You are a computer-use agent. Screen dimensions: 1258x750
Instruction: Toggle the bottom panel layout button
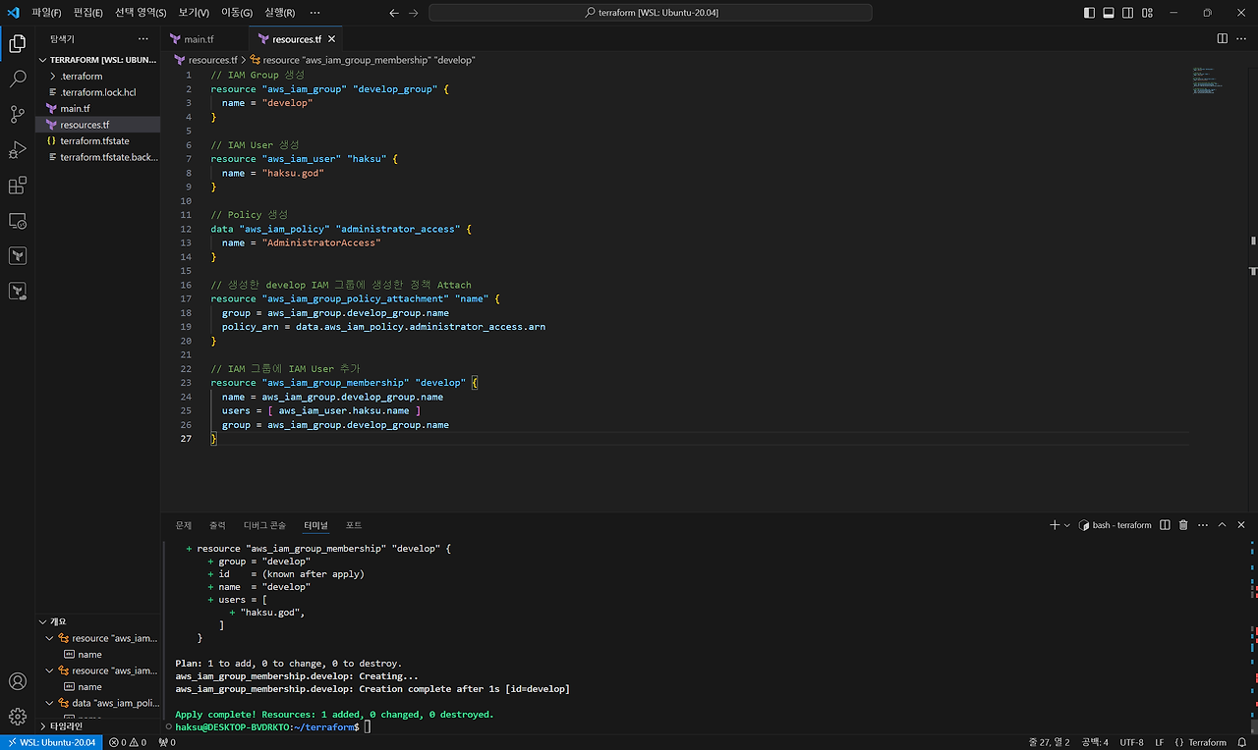(1108, 13)
